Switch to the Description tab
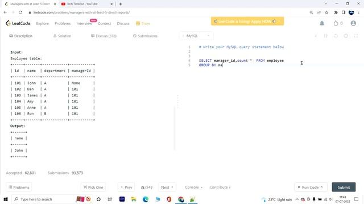This screenshot has height=204, width=364. 21,36
